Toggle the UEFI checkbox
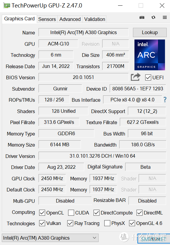The height and width of the screenshot is (245, 170). 148,77
